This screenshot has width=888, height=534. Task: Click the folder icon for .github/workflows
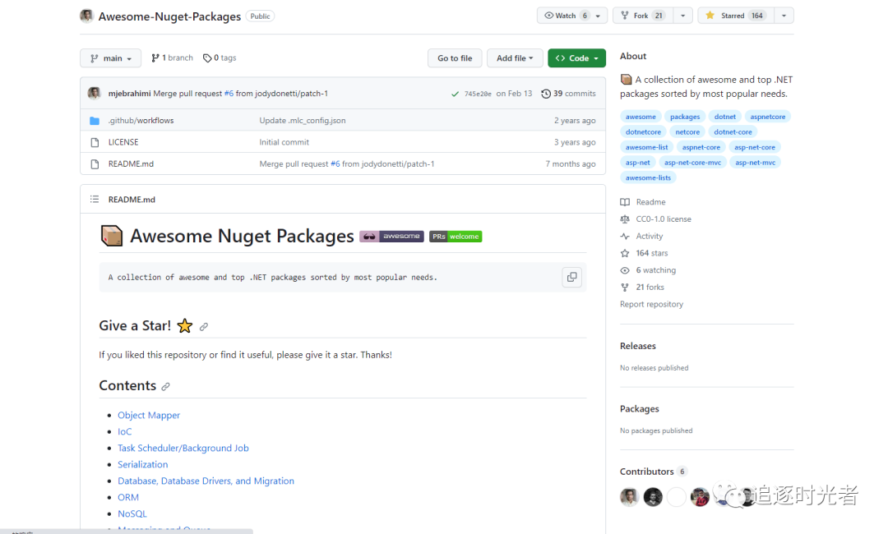[95, 121]
